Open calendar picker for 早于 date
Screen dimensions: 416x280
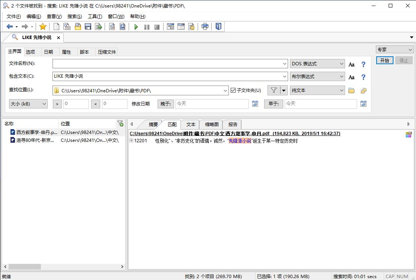tap(363, 104)
